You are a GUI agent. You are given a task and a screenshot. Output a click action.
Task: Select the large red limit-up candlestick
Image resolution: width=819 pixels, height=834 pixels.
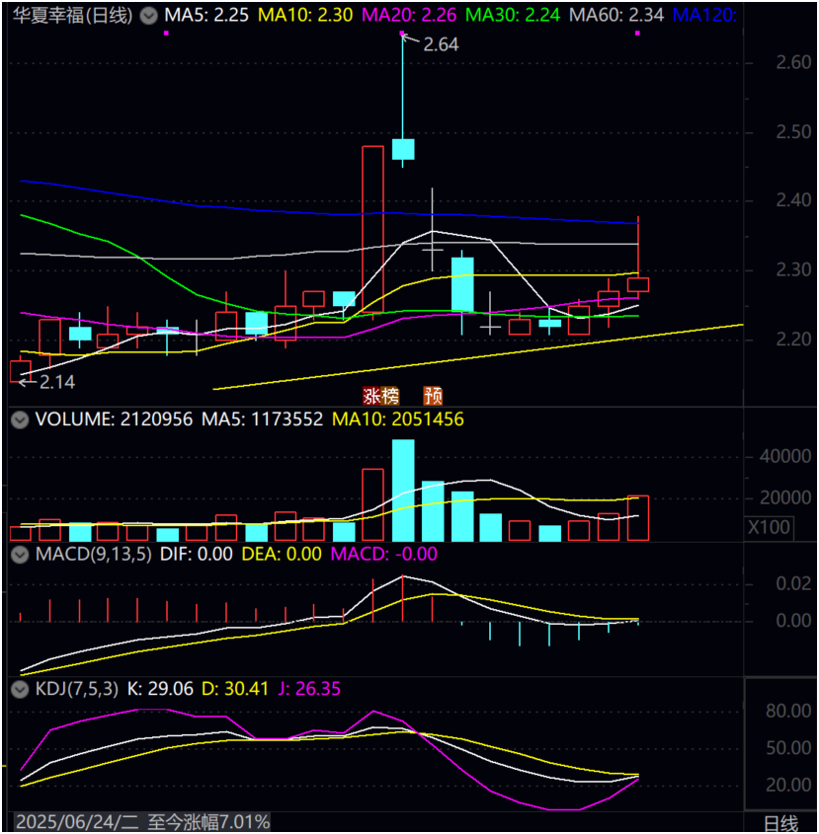click(372, 229)
